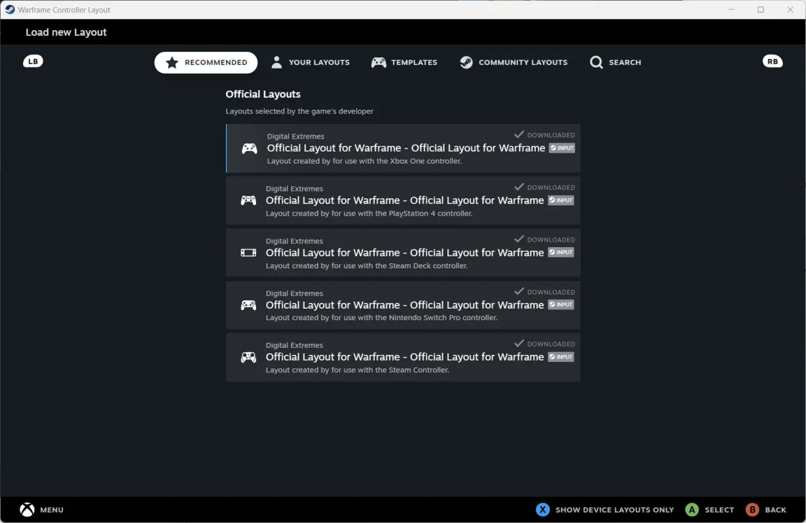Click the Select label in footer
This screenshot has height=523, width=806.
[719, 510]
